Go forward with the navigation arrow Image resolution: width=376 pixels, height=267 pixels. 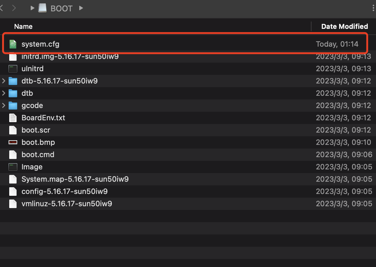coord(14,8)
